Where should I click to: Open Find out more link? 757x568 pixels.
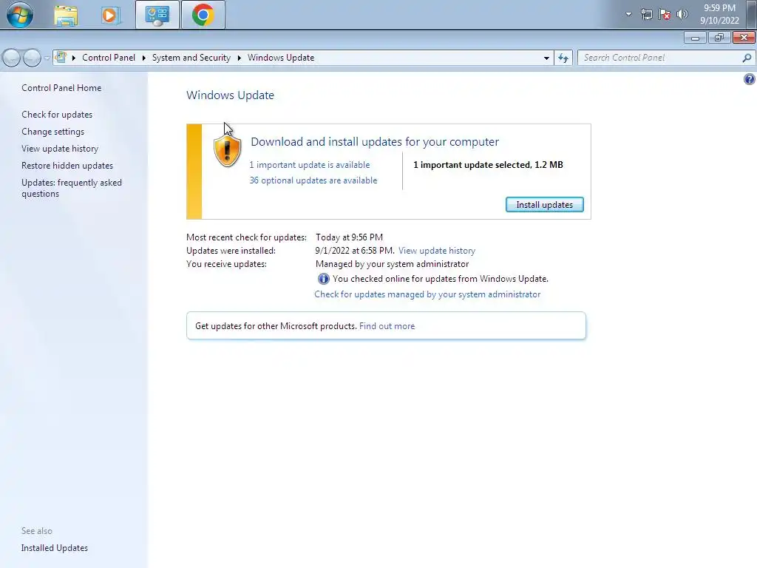pos(387,326)
